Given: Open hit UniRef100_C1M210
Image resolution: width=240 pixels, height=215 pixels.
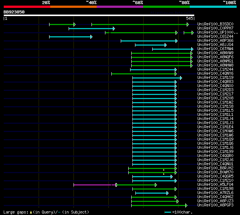Looking at the screenshot, I should click(x=215, y=181).
